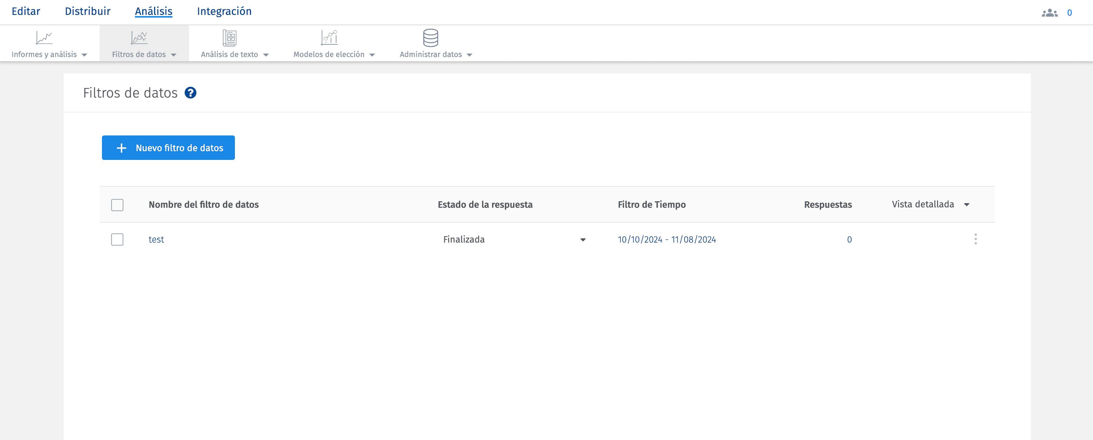Switch to the Distribuir tab
1093x440 pixels.
87,11
